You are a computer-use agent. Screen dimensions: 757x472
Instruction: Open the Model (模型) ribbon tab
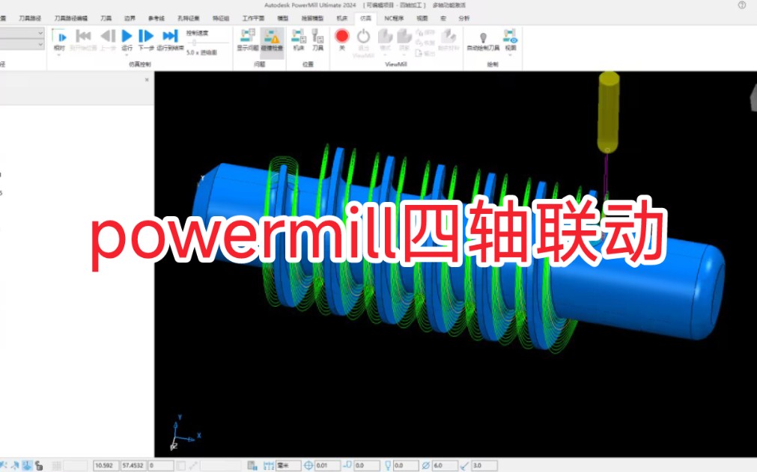282,18
